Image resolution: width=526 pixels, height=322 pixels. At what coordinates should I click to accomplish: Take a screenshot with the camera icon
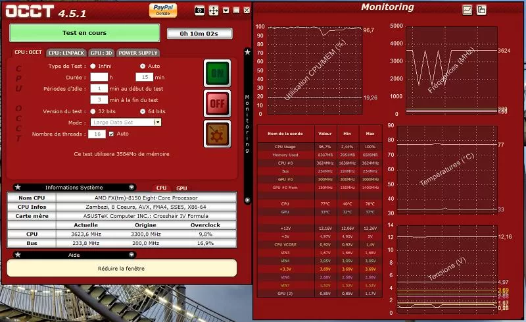coord(199,11)
